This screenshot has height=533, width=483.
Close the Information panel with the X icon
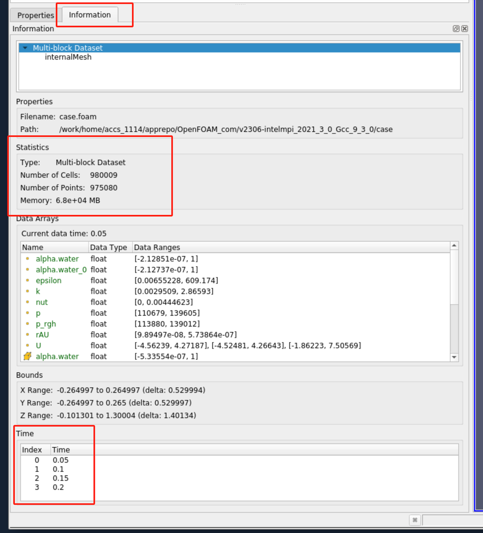click(x=465, y=29)
